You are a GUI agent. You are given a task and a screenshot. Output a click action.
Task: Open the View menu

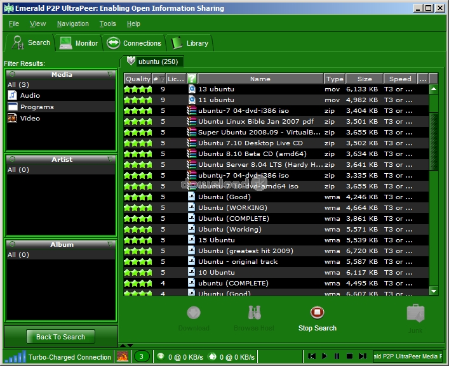tap(38, 23)
